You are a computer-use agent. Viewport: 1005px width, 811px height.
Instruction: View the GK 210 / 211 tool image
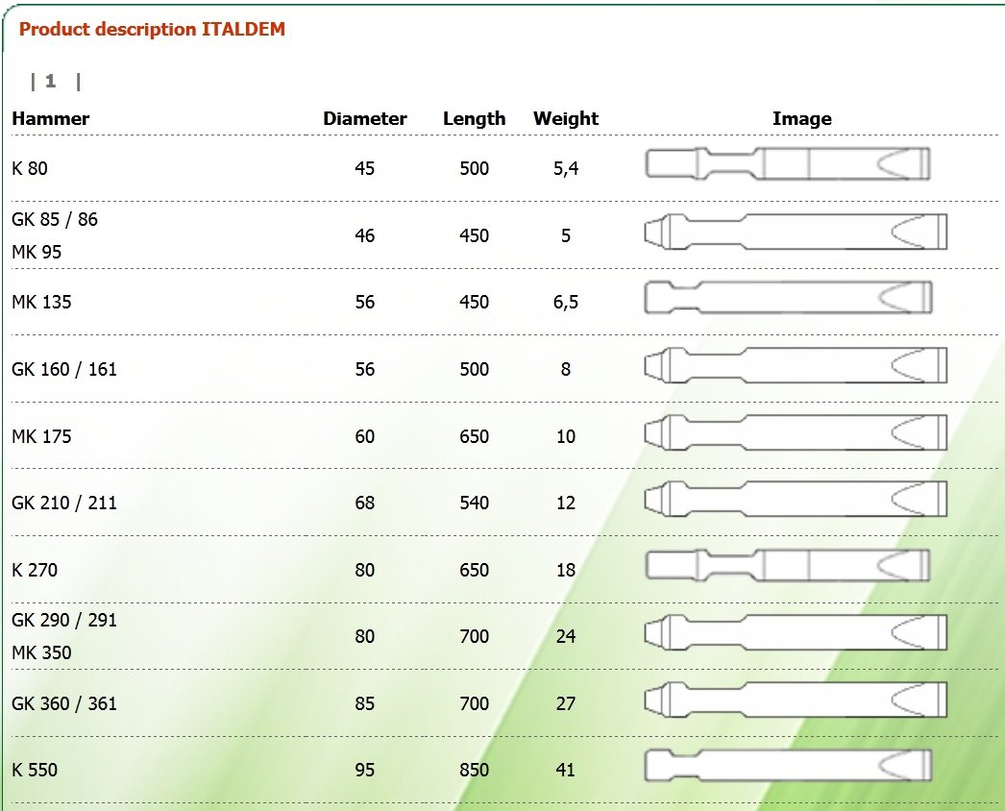[796, 499]
